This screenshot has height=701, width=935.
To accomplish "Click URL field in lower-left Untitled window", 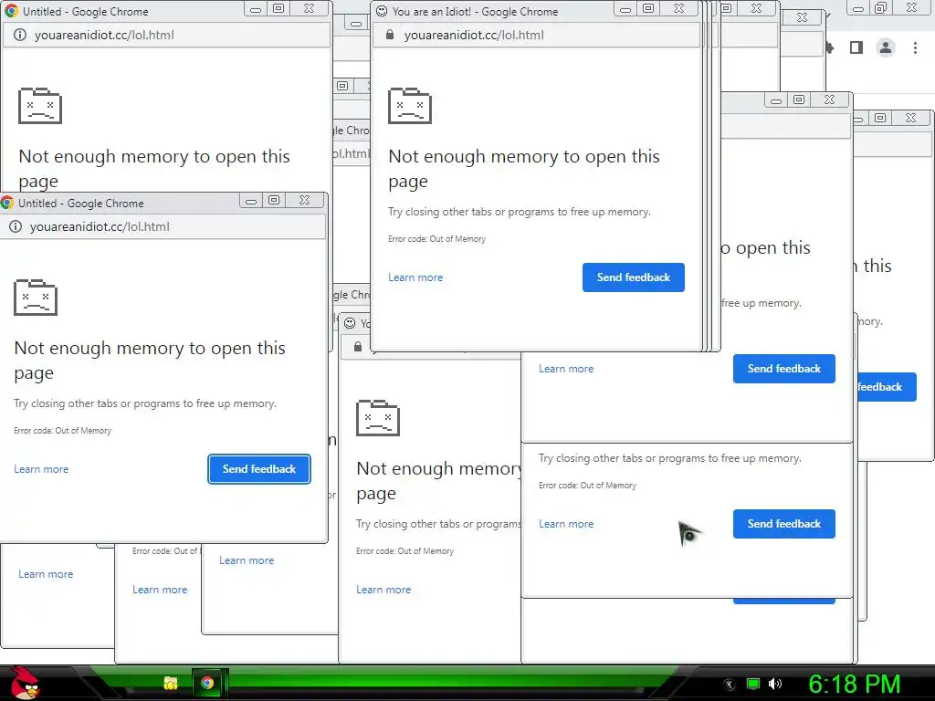I will tap(163, 226).
